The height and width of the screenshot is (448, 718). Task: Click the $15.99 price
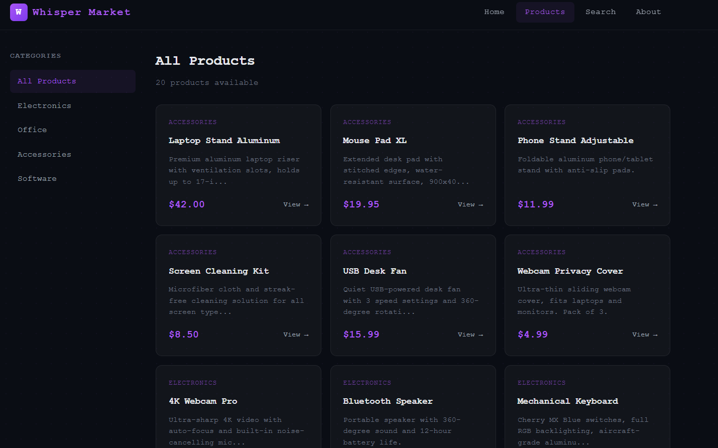pos(361,334)
